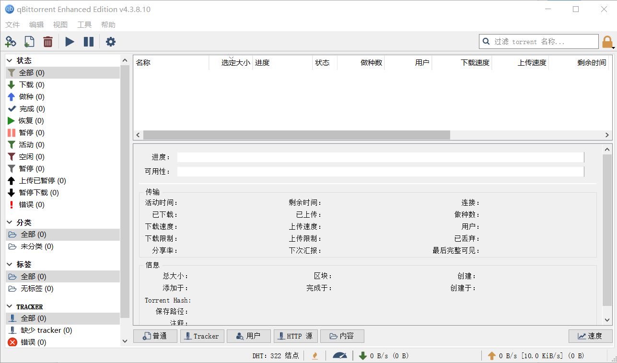The image size is (617, 363).
Task: Select the 暂停下载 (0) filter
Action: click(62, 193)
